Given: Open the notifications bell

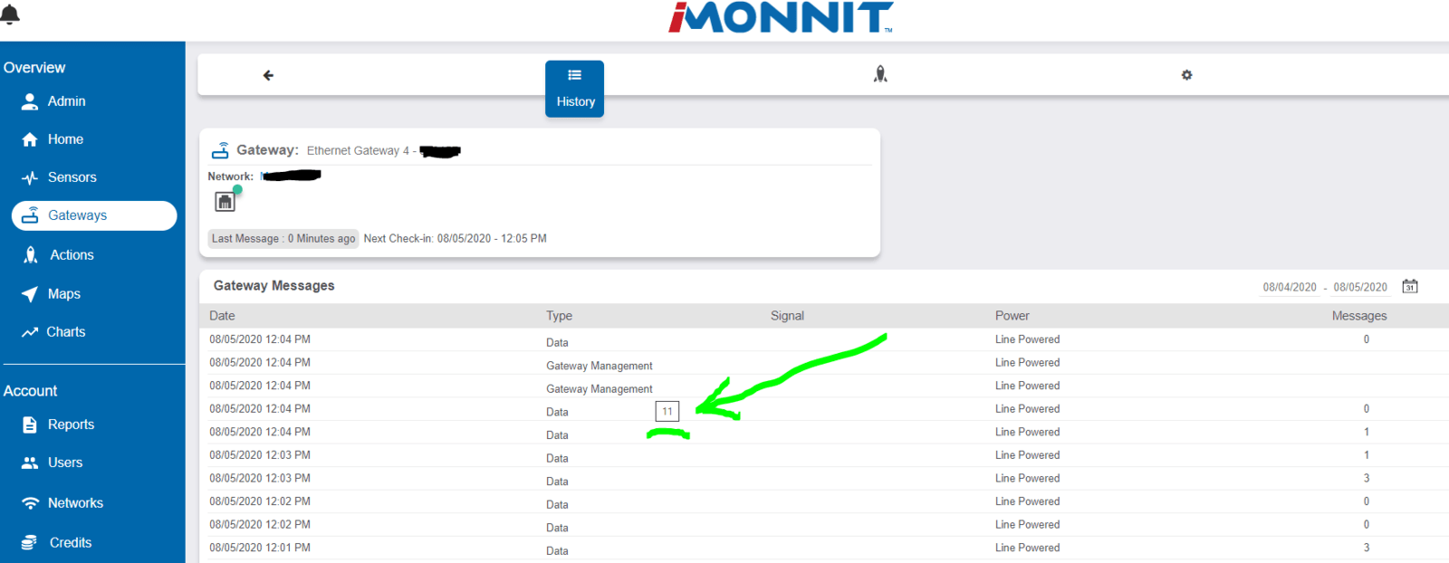Looking at the screenshot, I should coord(10,14).
